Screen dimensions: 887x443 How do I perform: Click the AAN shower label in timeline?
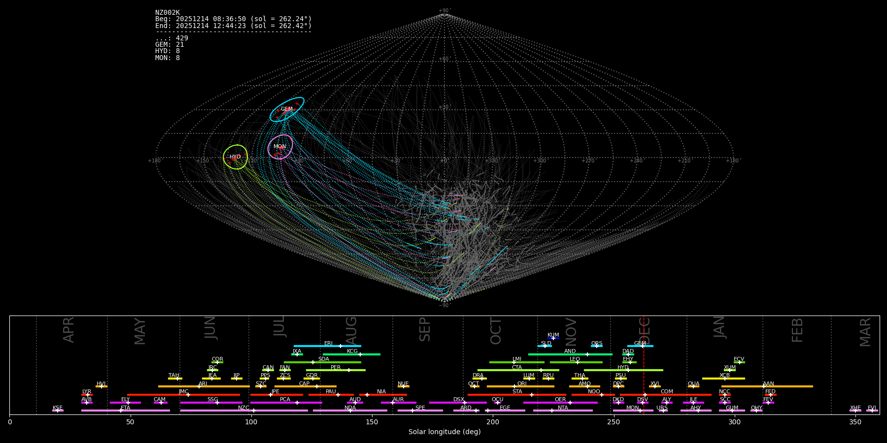[768, 384]
